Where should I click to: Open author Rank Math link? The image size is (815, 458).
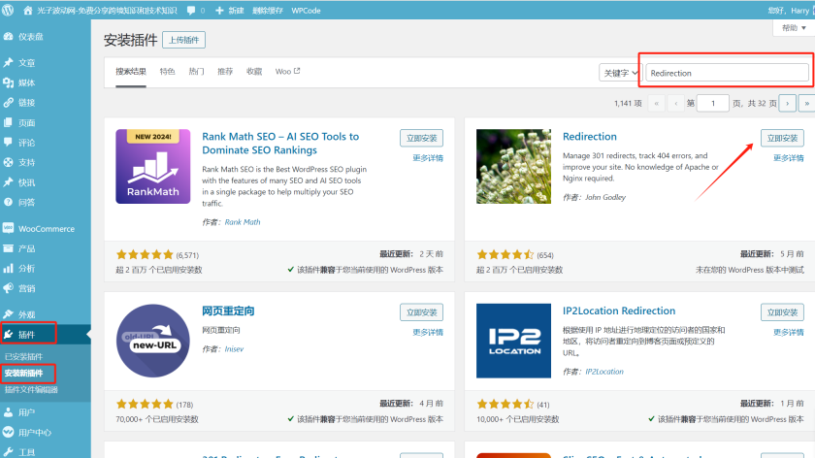(243, 222)
